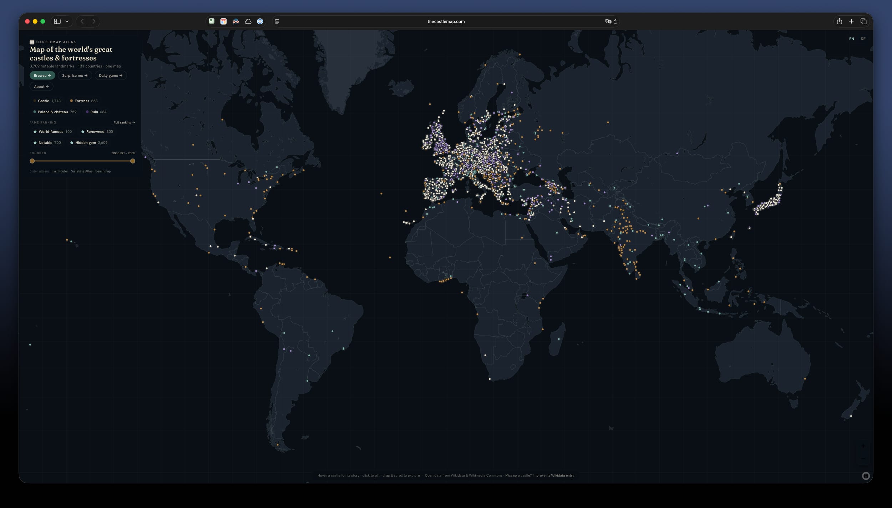The image size is (892, 508).
Task: Open the TrainRouter sister atlas link
Action: (60, 171)
